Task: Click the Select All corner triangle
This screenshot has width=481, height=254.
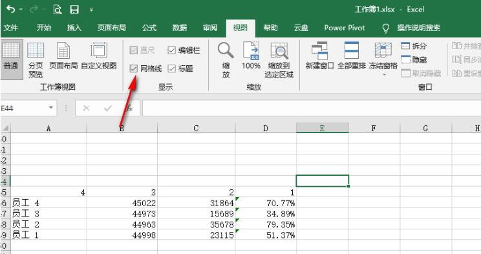Action: (x=5, y=128)
